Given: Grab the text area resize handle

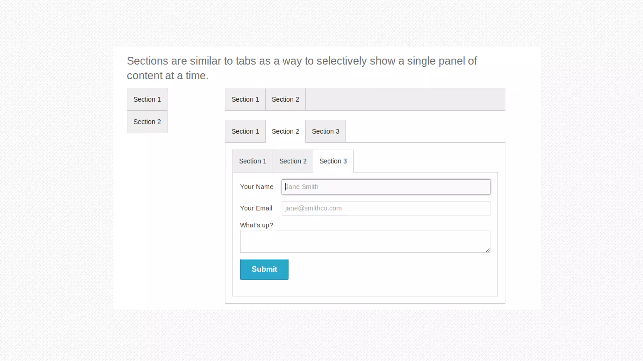Looking at the screenshot, I should click(x=488, y=250).
